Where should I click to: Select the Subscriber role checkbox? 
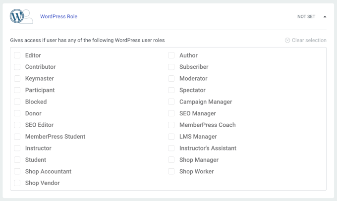point(171,67)
